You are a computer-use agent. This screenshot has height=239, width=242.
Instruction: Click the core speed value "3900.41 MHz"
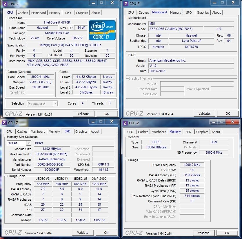tap(41, 77)
